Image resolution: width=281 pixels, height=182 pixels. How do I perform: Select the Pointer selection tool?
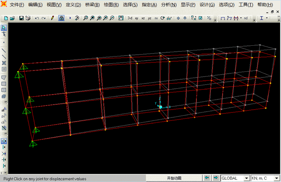[x=4, y=28]
